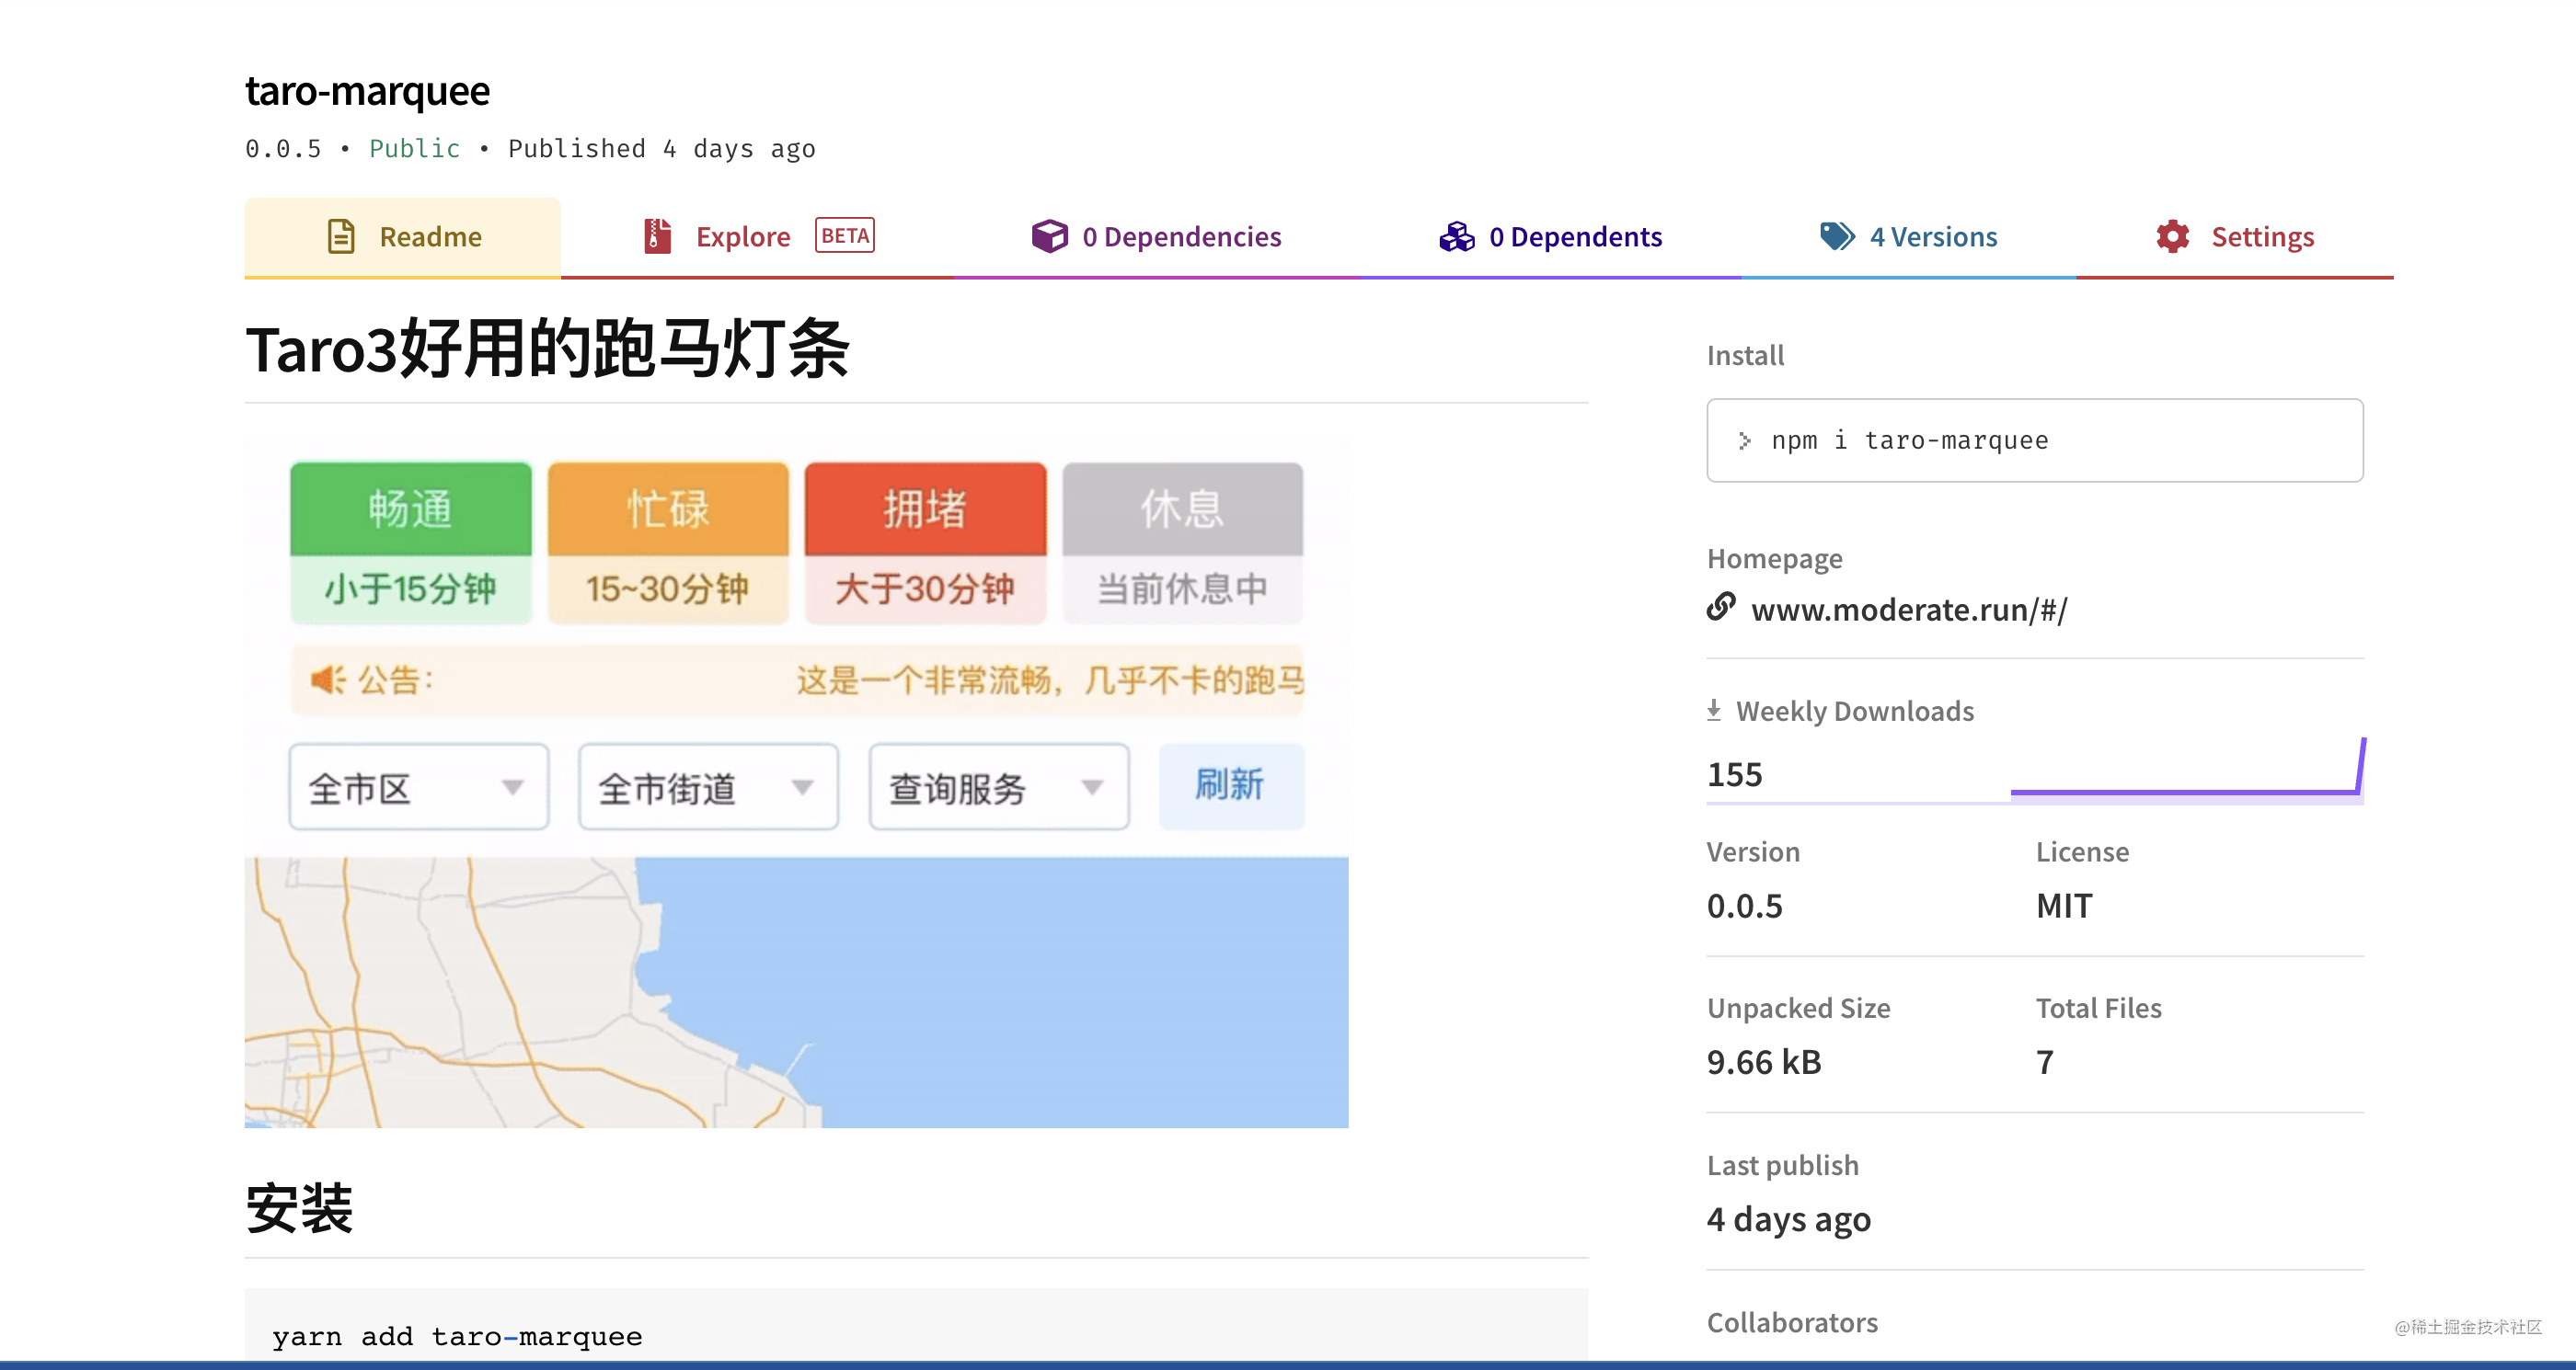2576x1370 pixels.
Task: Click the Version value 0.0.5
Action: coord(1744,907)
